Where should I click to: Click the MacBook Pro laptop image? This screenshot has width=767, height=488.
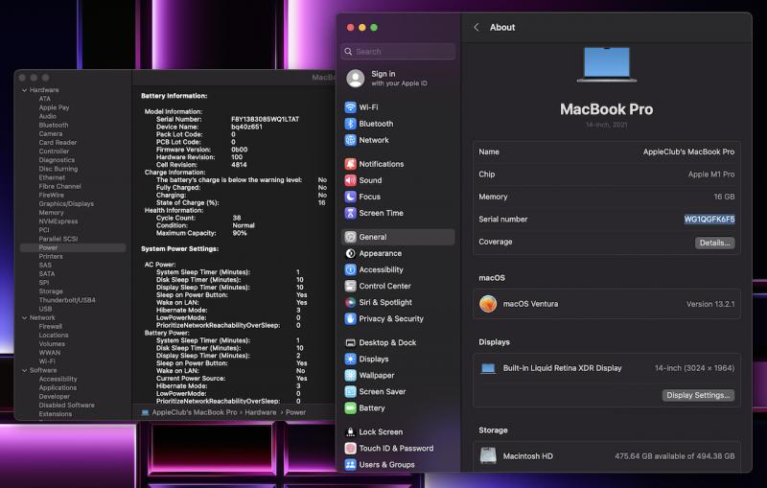(x=607, y=64)
